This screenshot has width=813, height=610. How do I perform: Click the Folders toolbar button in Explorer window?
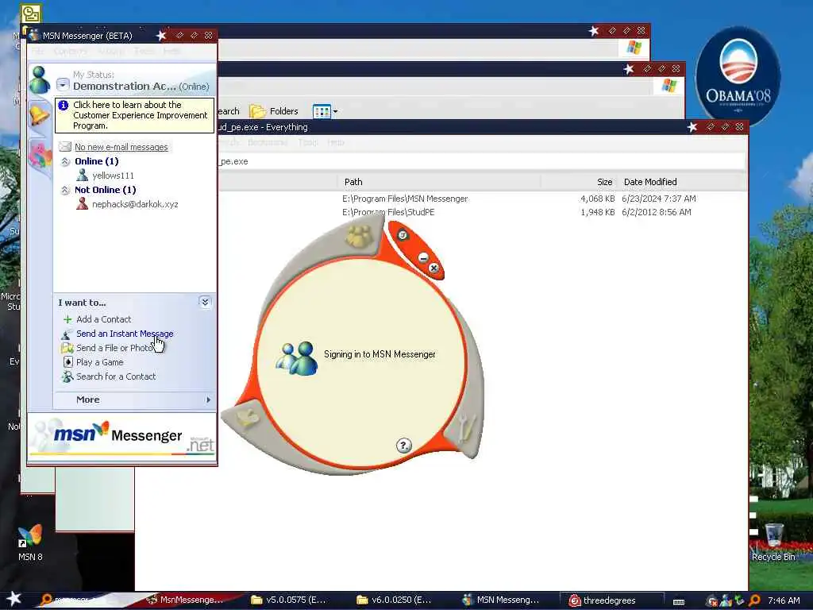(x=275, y=111)
